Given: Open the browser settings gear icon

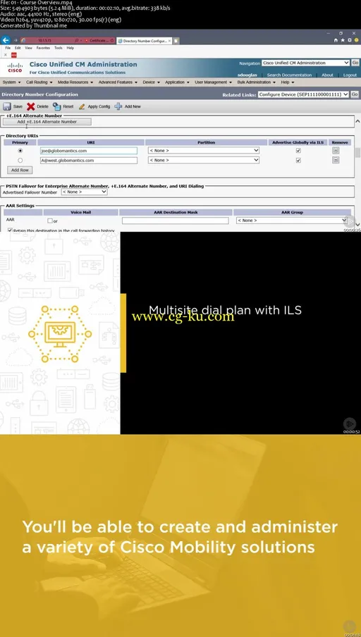Looking at the screenshot, I should pyautogui.click(x=349, y=40).
